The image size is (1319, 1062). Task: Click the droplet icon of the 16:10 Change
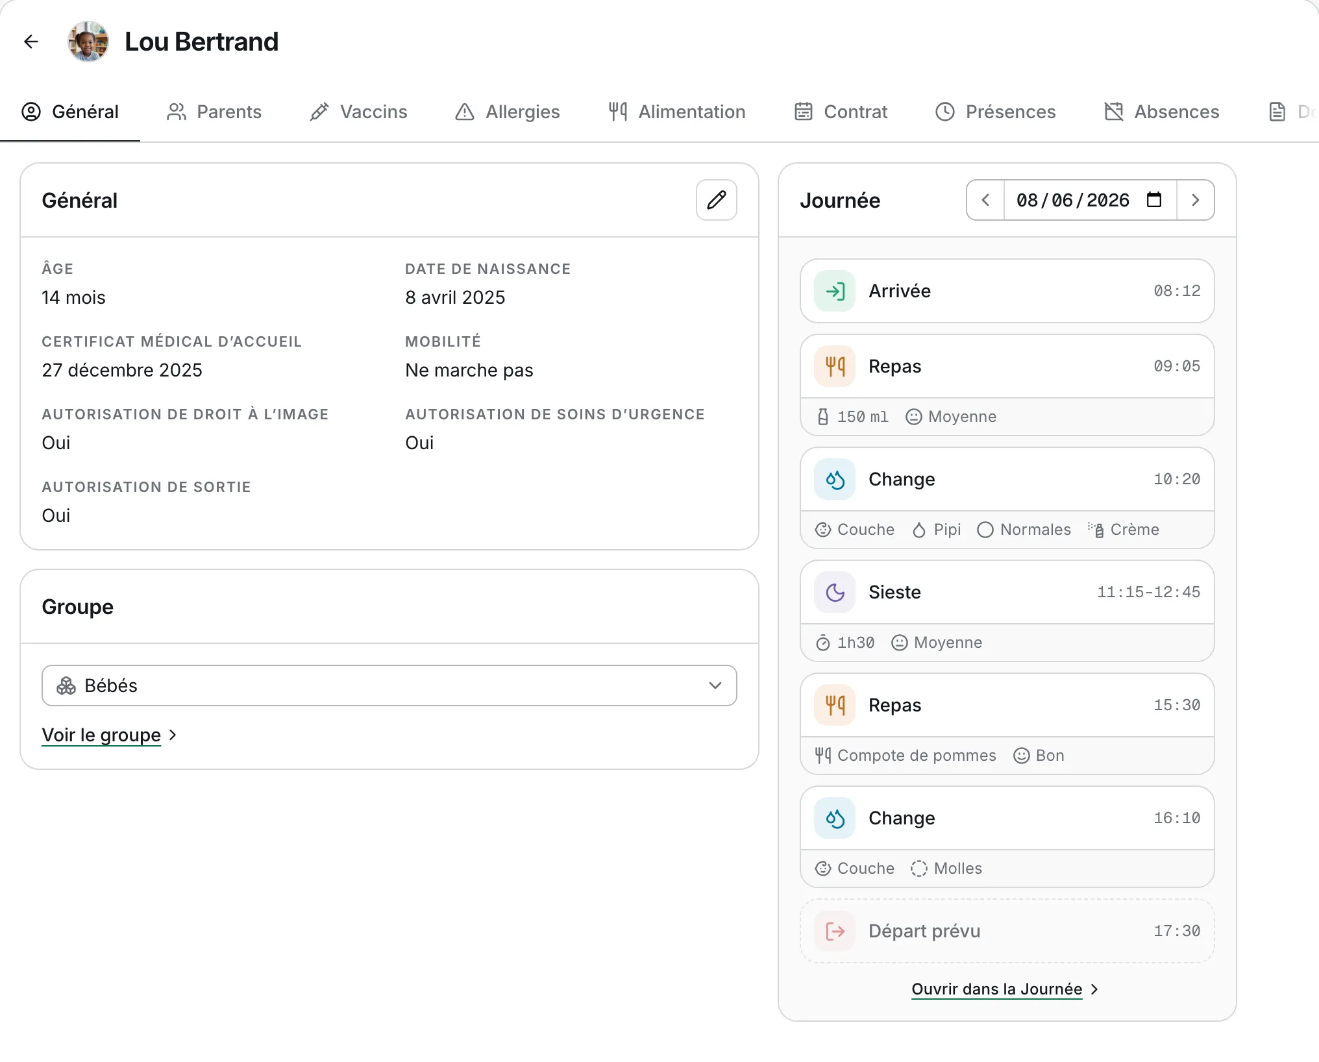(835, 818)
